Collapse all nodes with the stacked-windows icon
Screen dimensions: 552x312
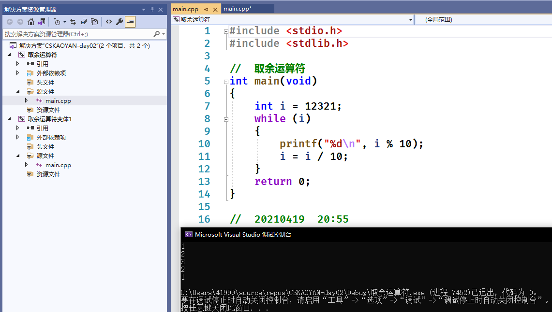click(83, 22)
